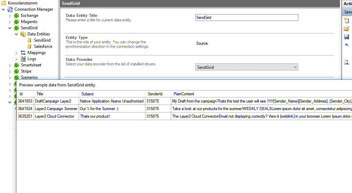Select the SendGrid data entity in tree
Viewport: 352px width, 193px height.
[x=42, y=40]
